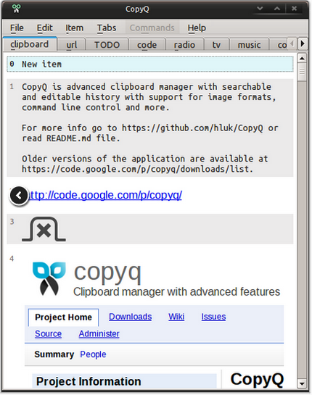The height and width of the screenshot is (395, 312).
Task: Maximize window using the up chevron button
Action: point(277,9)
